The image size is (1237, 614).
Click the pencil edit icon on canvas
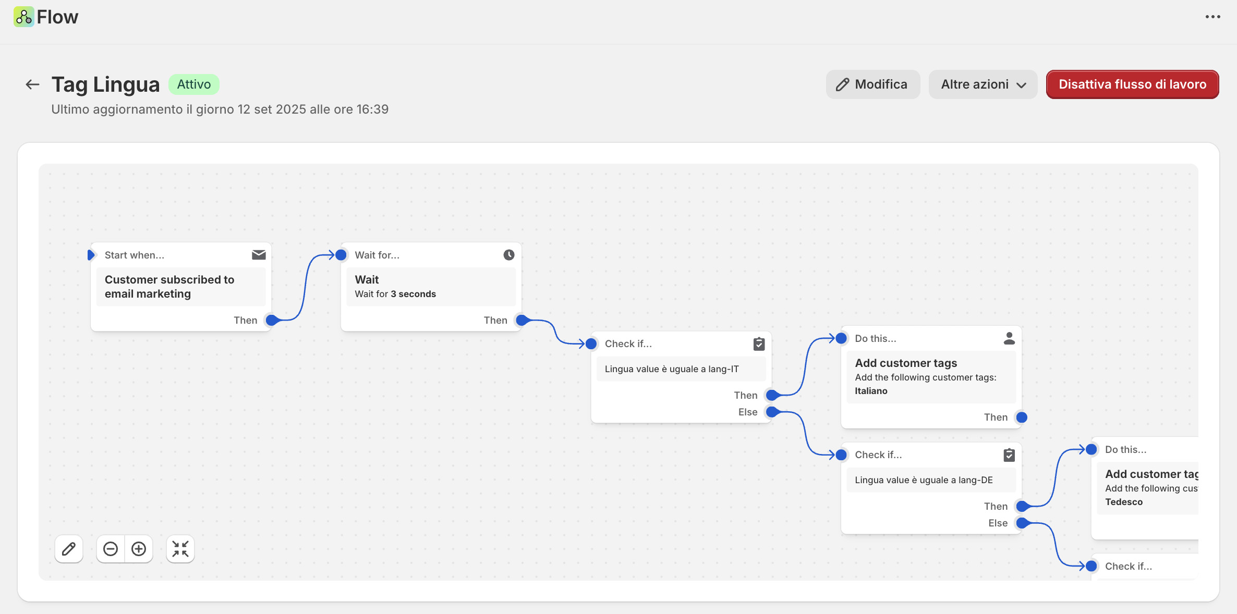[69, 549]
